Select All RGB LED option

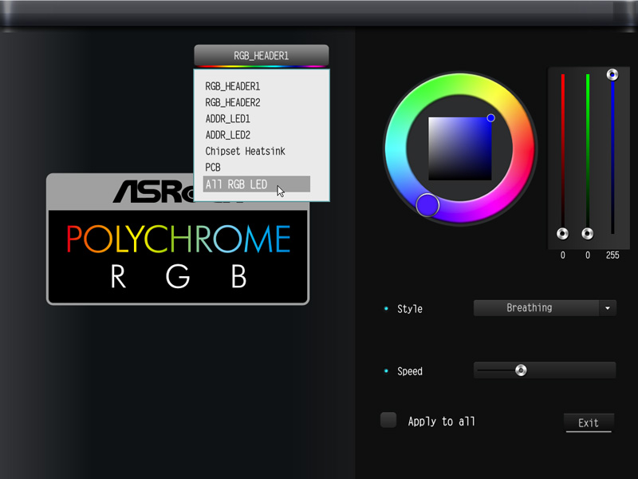256,184
